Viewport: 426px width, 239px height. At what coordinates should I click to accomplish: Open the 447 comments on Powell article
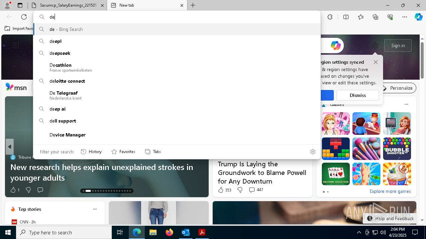[x=256, y=190]
